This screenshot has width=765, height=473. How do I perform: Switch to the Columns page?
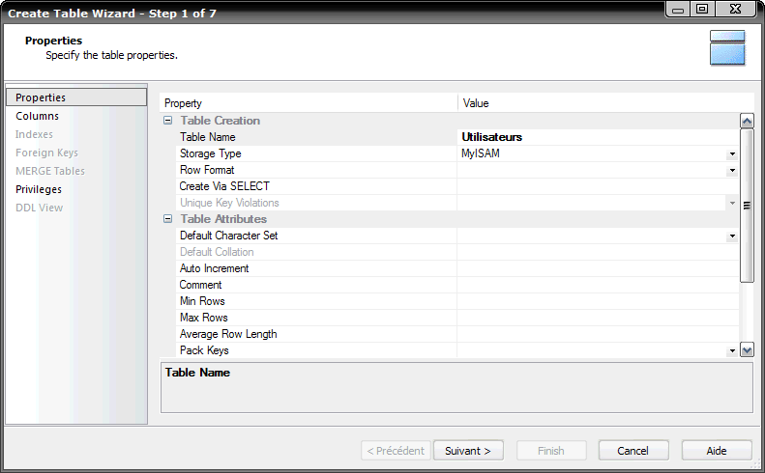[38, 116]
